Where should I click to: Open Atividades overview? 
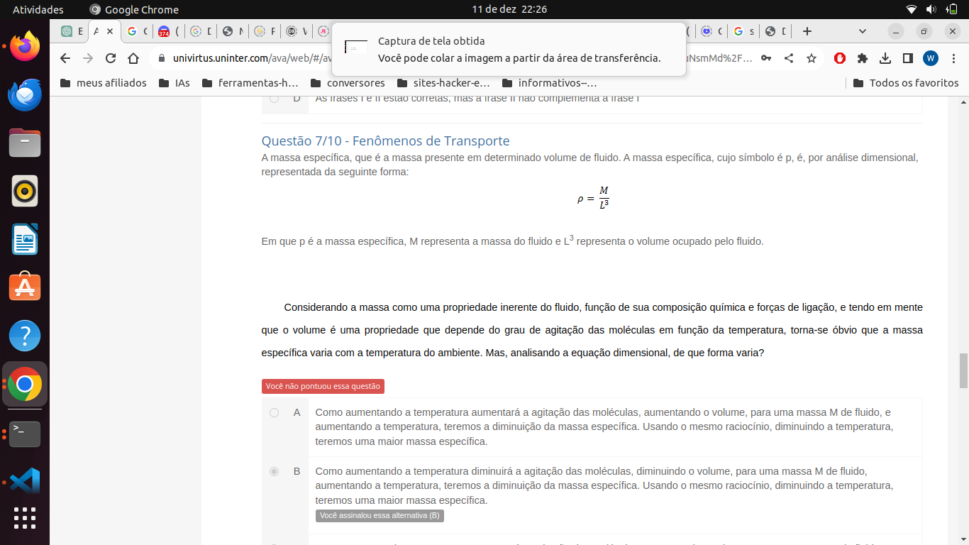coord(38,9)
